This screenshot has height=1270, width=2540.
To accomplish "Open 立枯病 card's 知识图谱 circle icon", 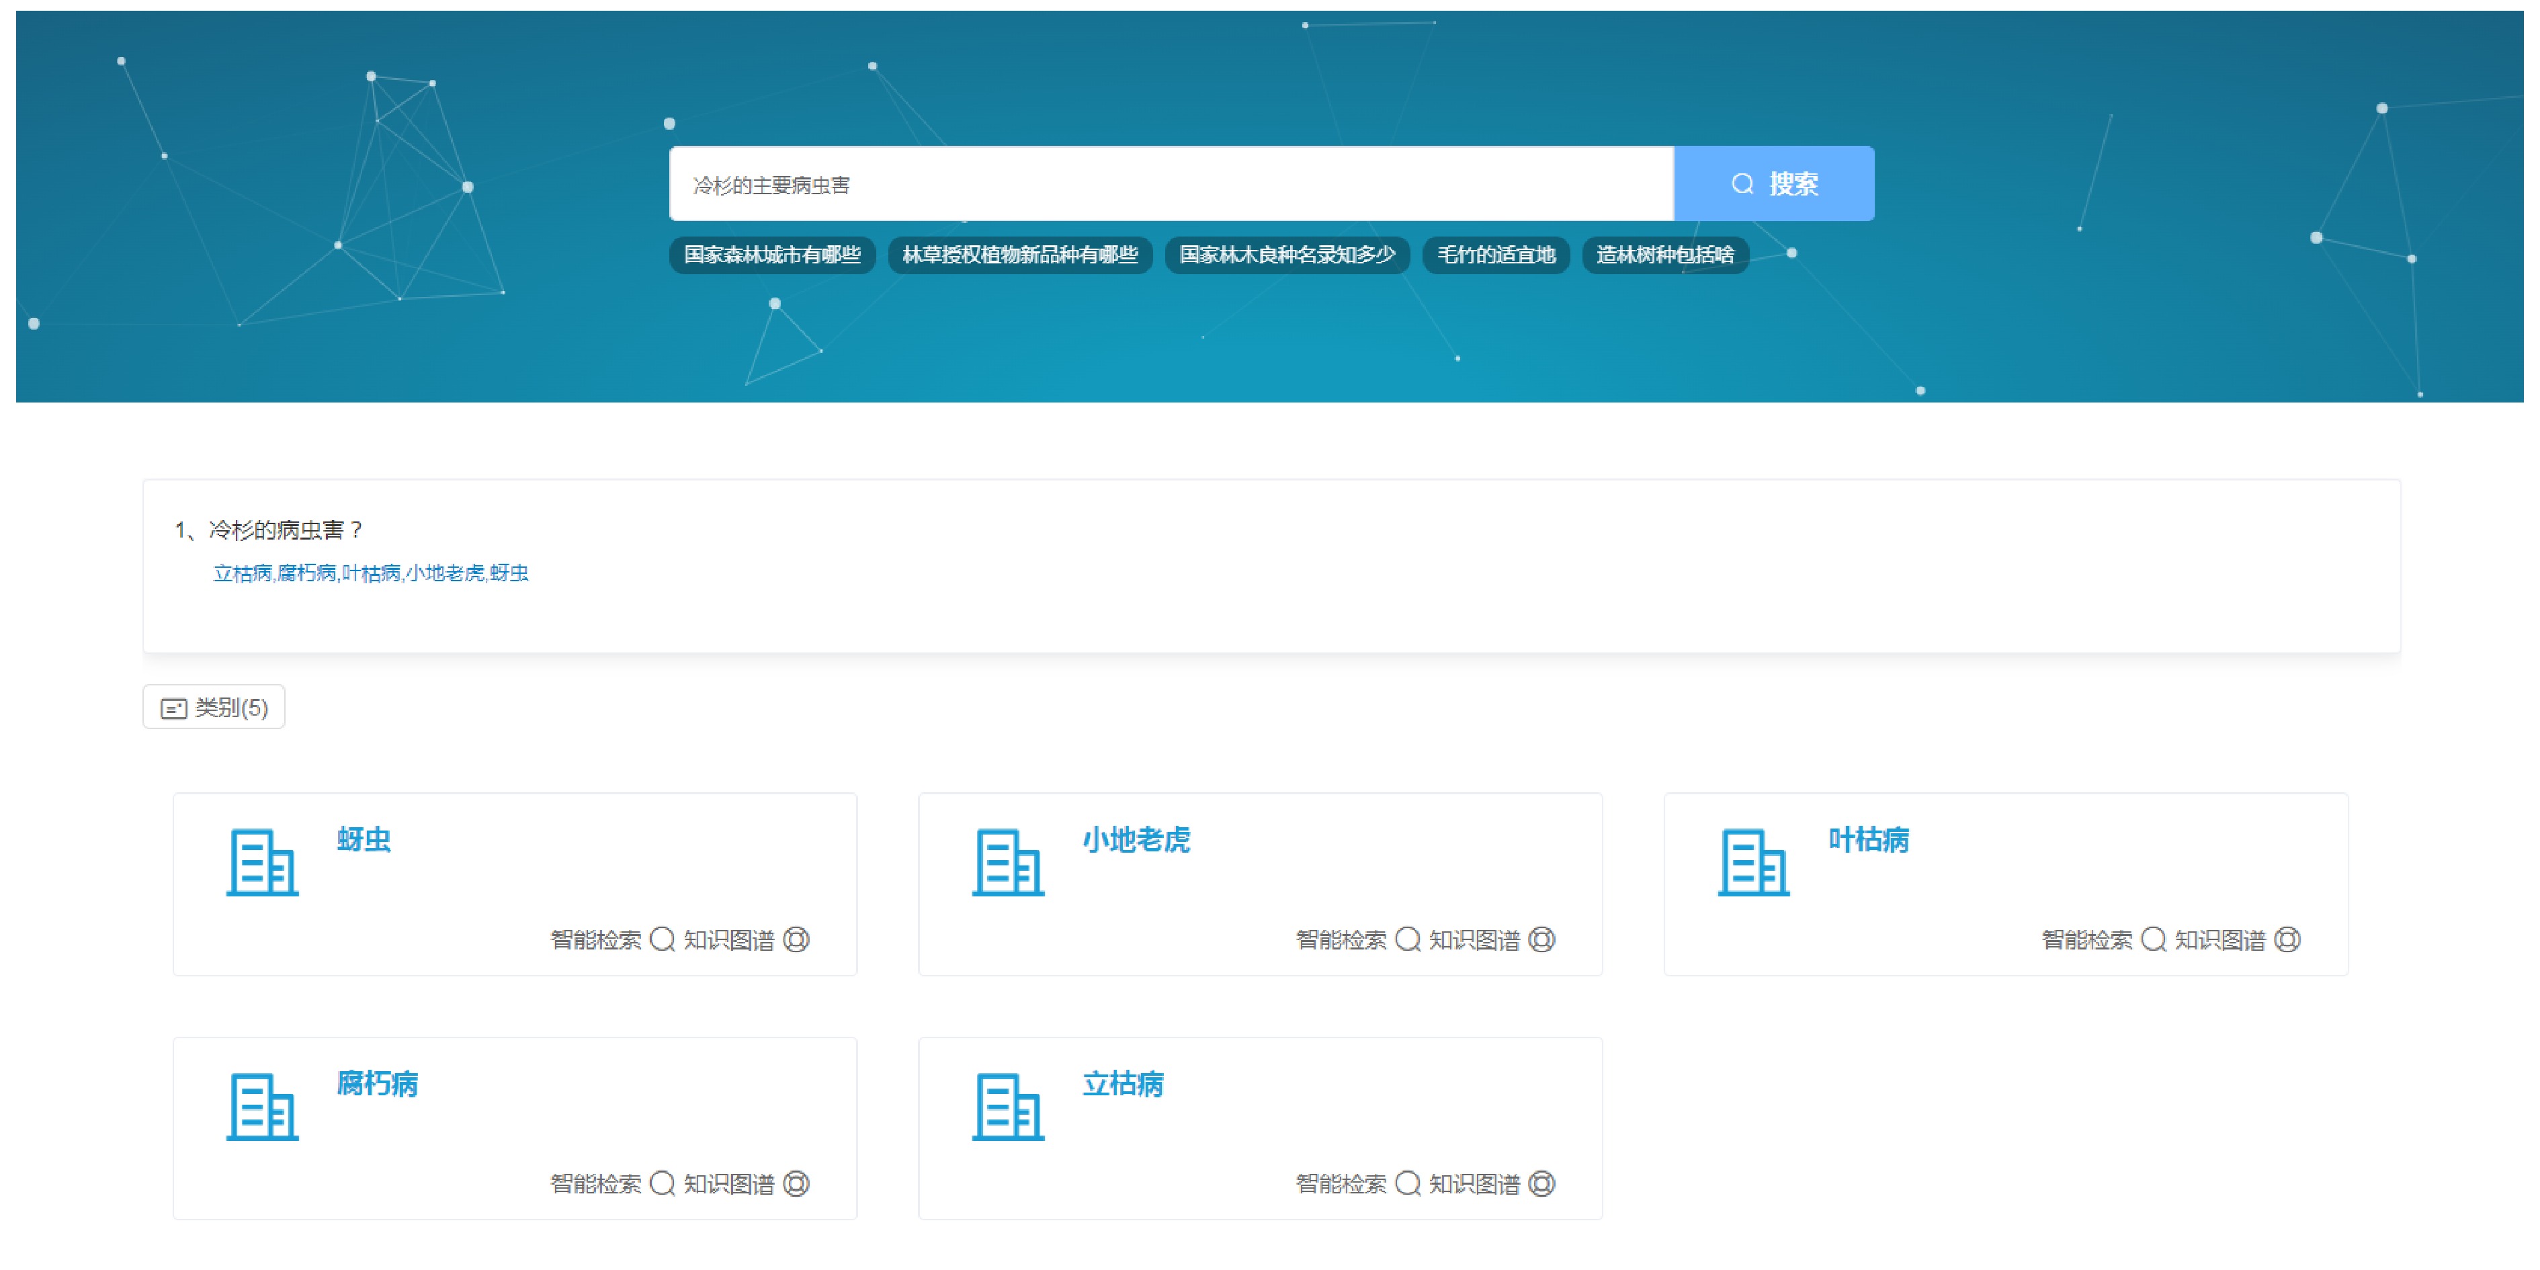I will point(1542,1183).
